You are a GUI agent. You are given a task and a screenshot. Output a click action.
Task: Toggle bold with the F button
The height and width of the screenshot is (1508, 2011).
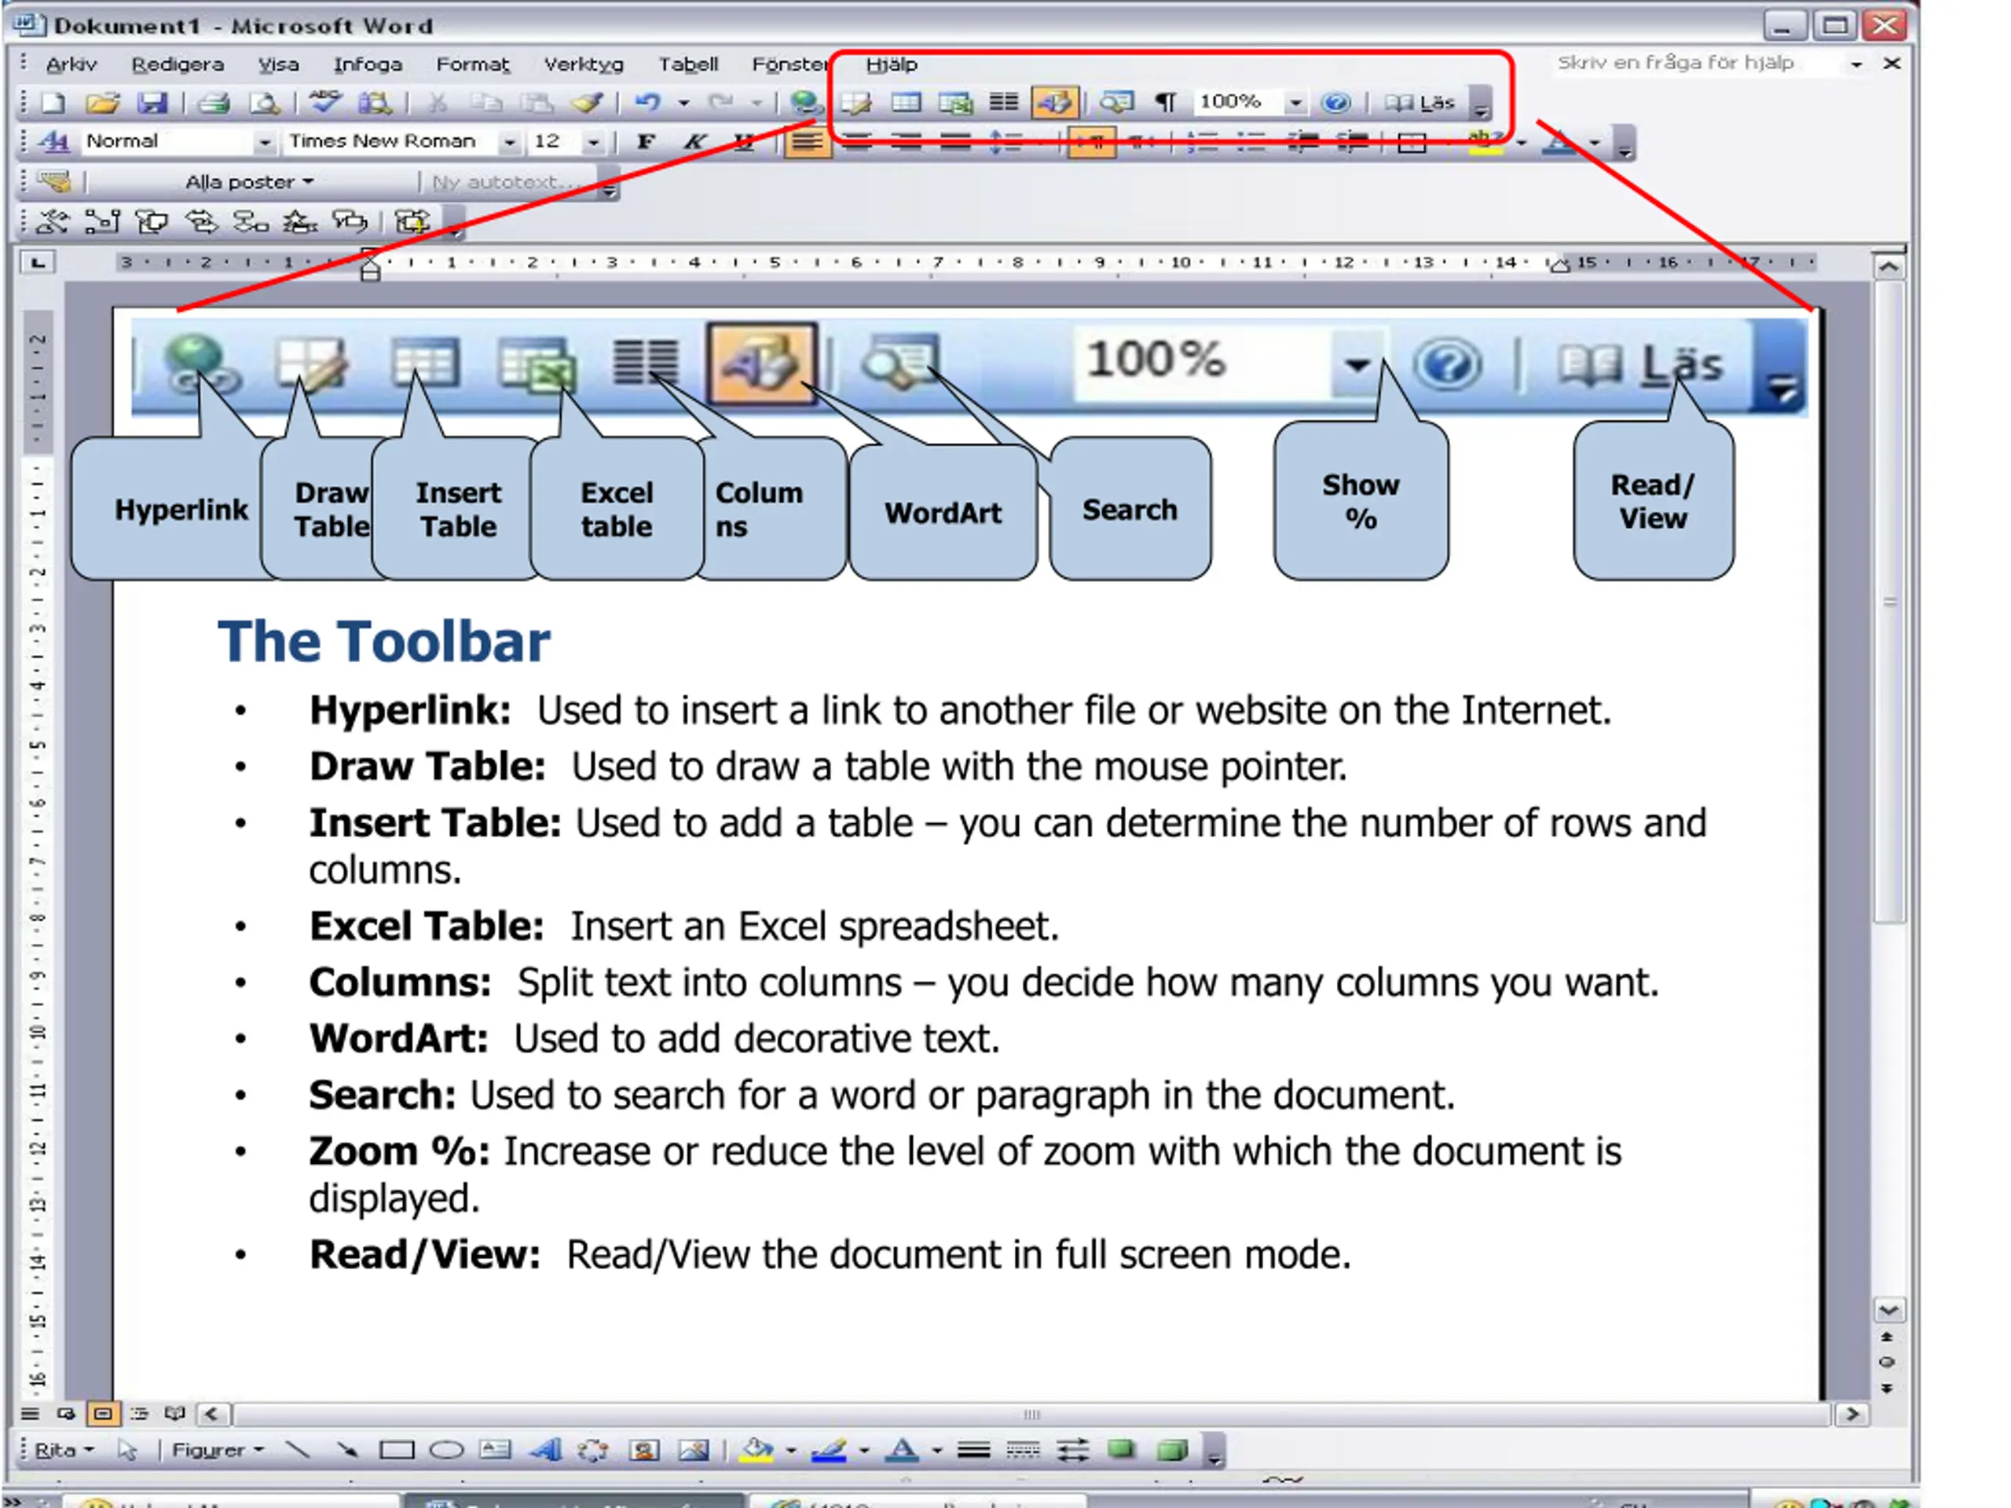point(646,142)
